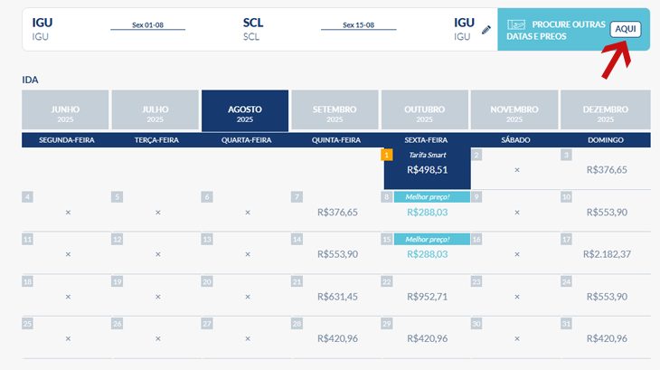The width and height of the screenshot is (660, 370).
Task: Click the Sex 01-08 departure date
Action: [147, 24]
